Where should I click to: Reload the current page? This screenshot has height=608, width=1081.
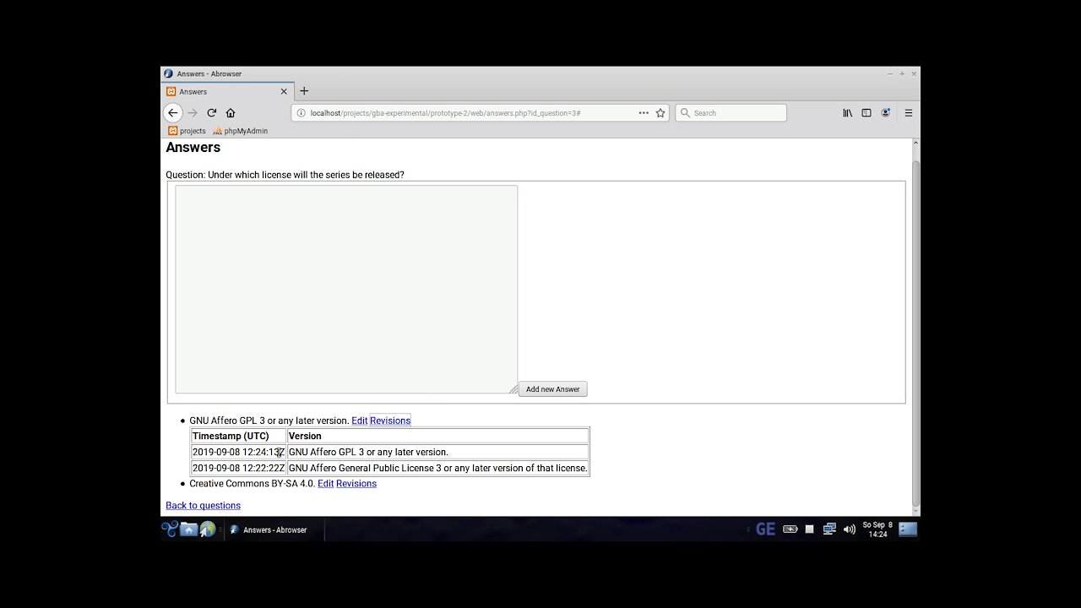[212, 112]
